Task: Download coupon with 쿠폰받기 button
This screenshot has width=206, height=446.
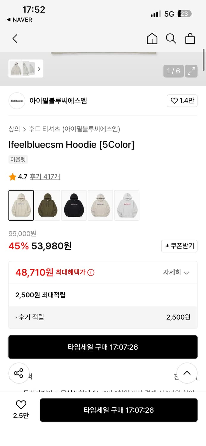Action: [179, 246]
